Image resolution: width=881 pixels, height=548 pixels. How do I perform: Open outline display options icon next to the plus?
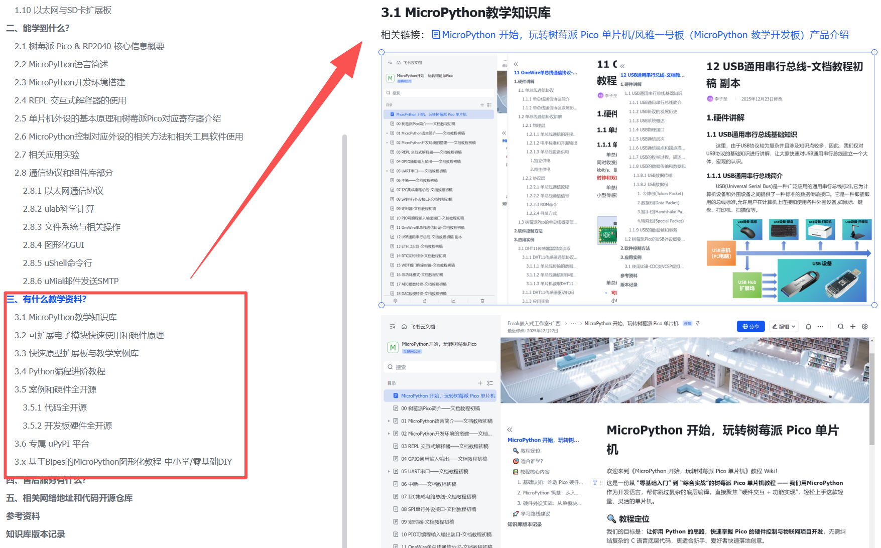tap(492, 383)
